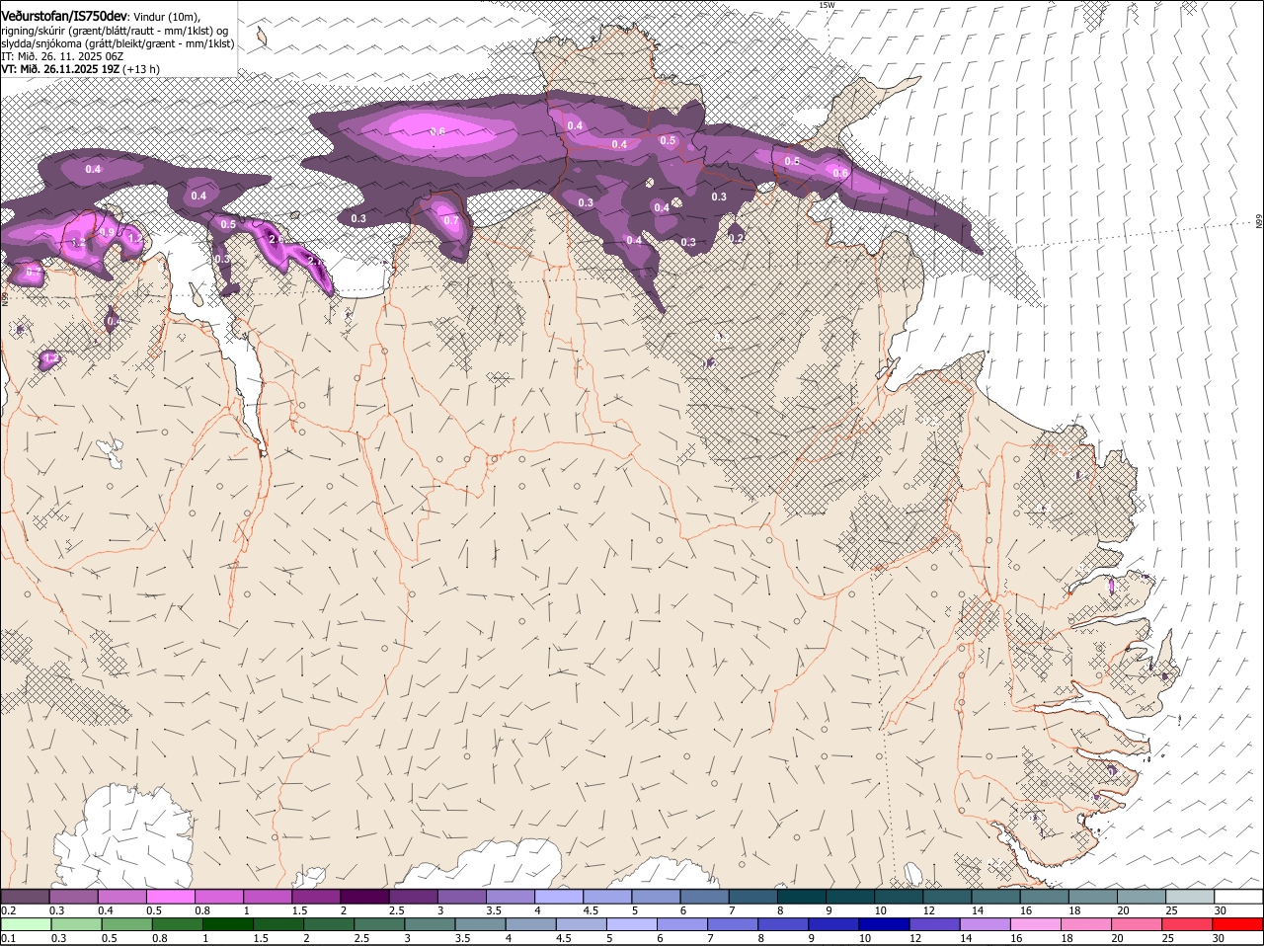Select top-row legend swatch between 8 and 9
Viewport: 1264px width, 946px height.
(802, 896)
